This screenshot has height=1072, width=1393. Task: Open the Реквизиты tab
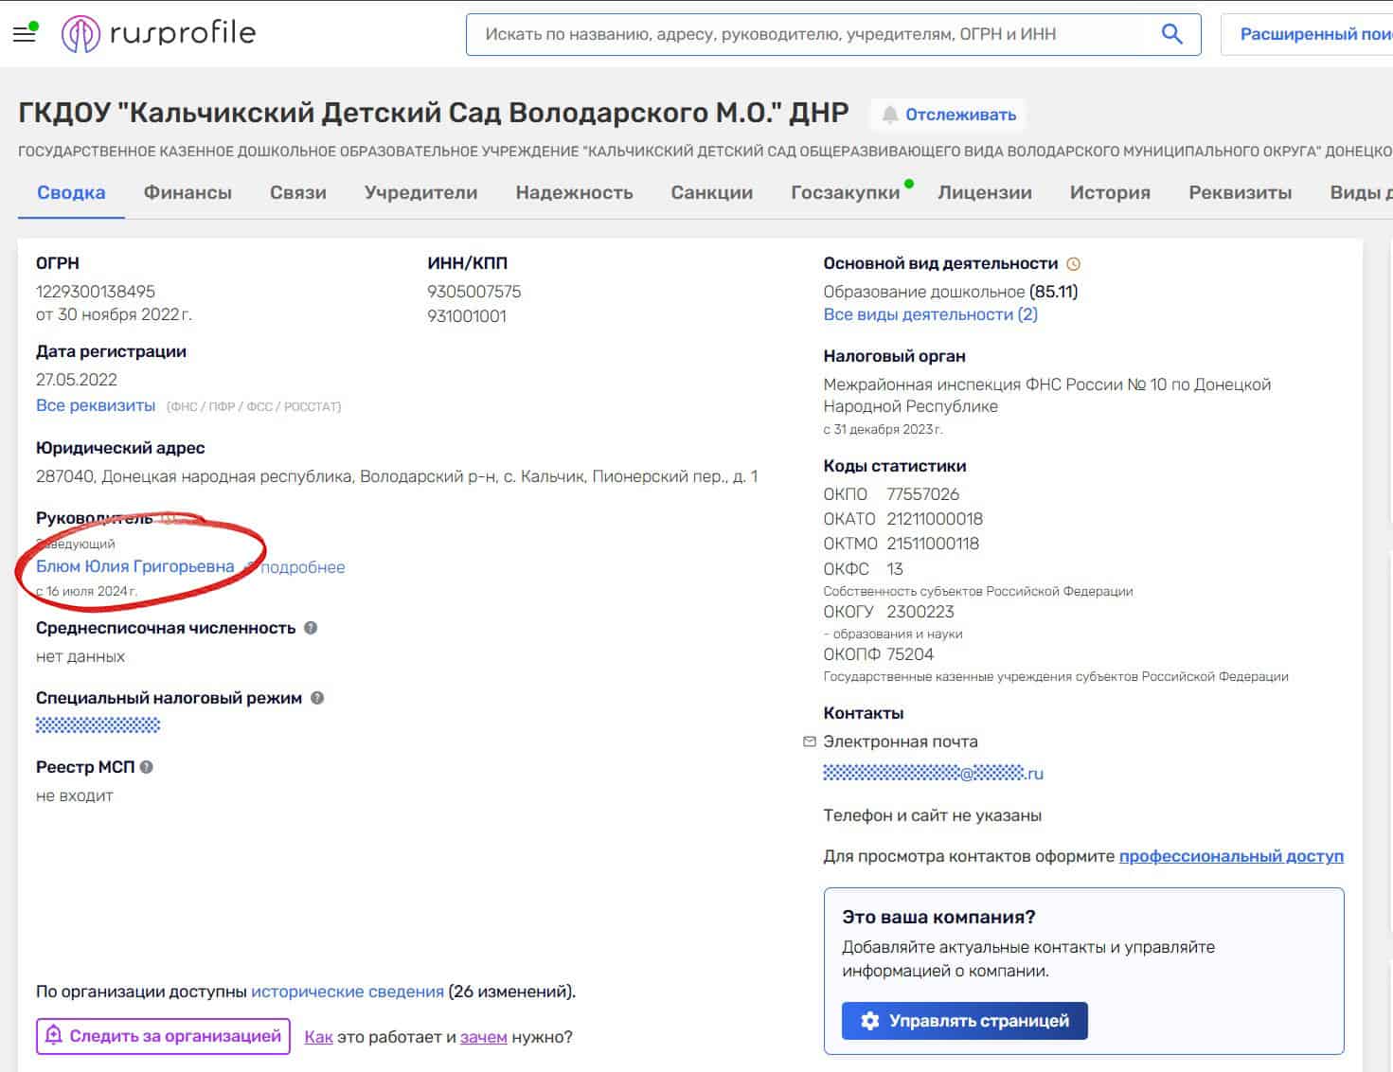click(1240, 192)
